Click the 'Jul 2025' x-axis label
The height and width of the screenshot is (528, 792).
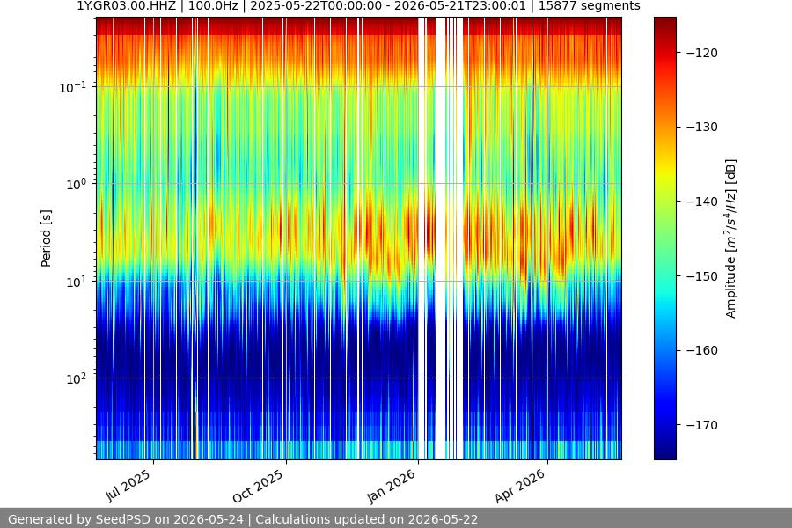coord(128,486)
